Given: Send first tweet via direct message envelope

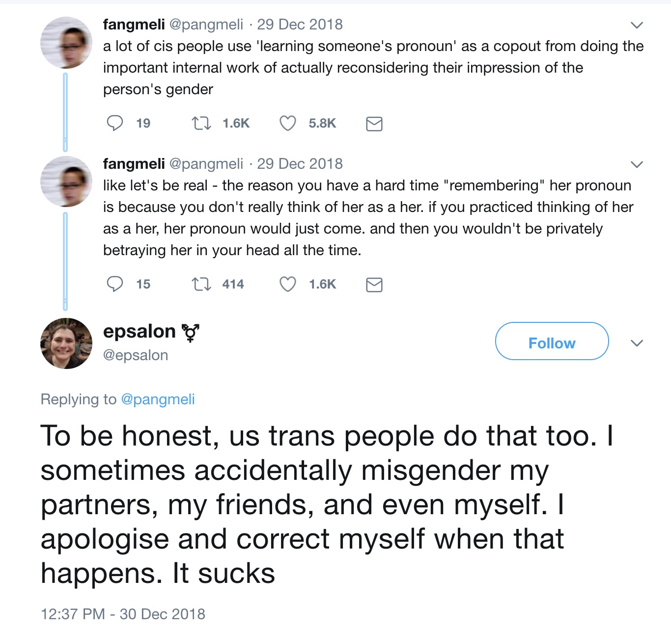Looking at the screenshot, I should (x=374, y=124).
